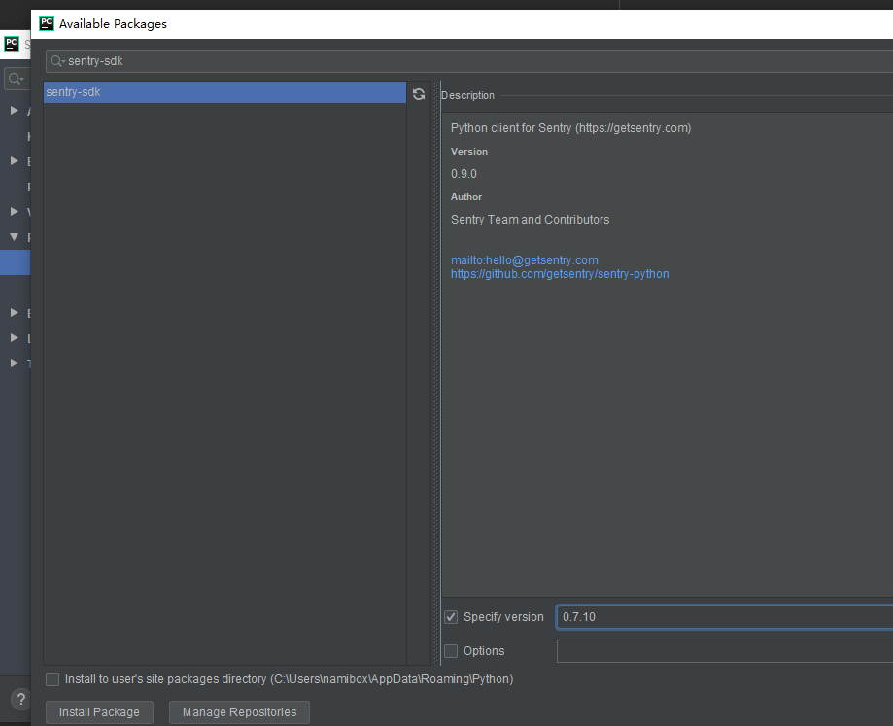Collapse the expanded tree node in Settings window

(x=15, y=237)
